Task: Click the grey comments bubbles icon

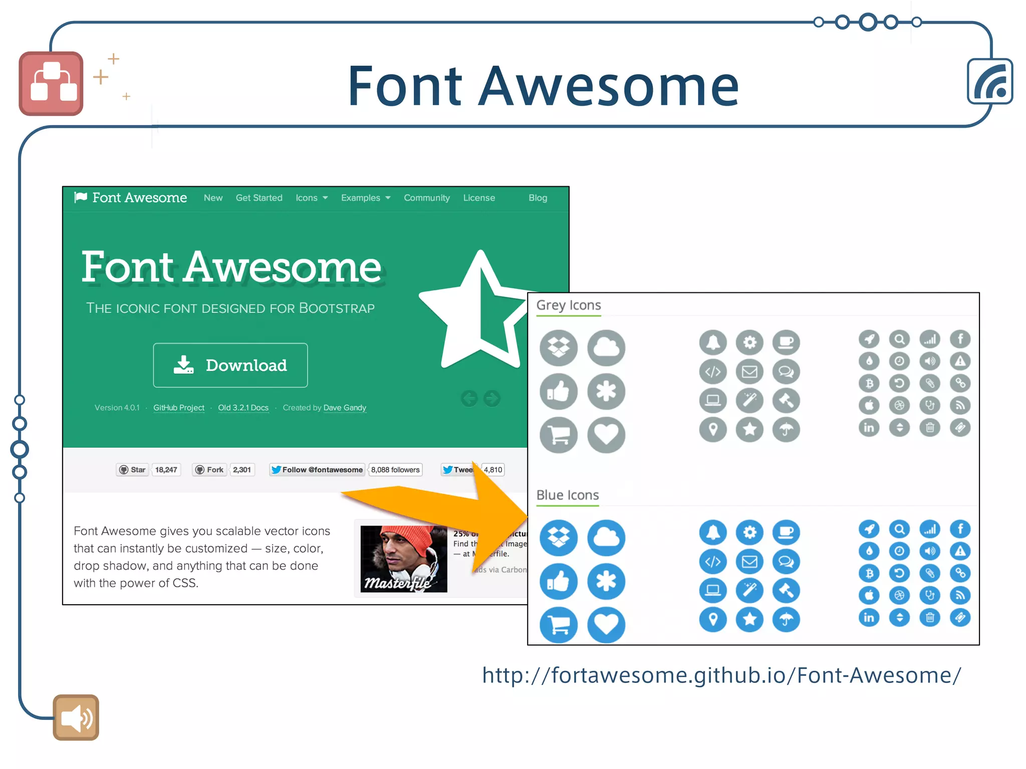Action: pos(786,371)
